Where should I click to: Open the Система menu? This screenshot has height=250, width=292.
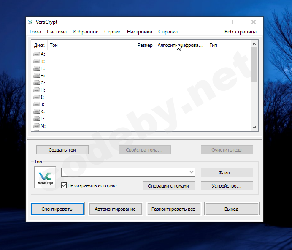(57, 32)
